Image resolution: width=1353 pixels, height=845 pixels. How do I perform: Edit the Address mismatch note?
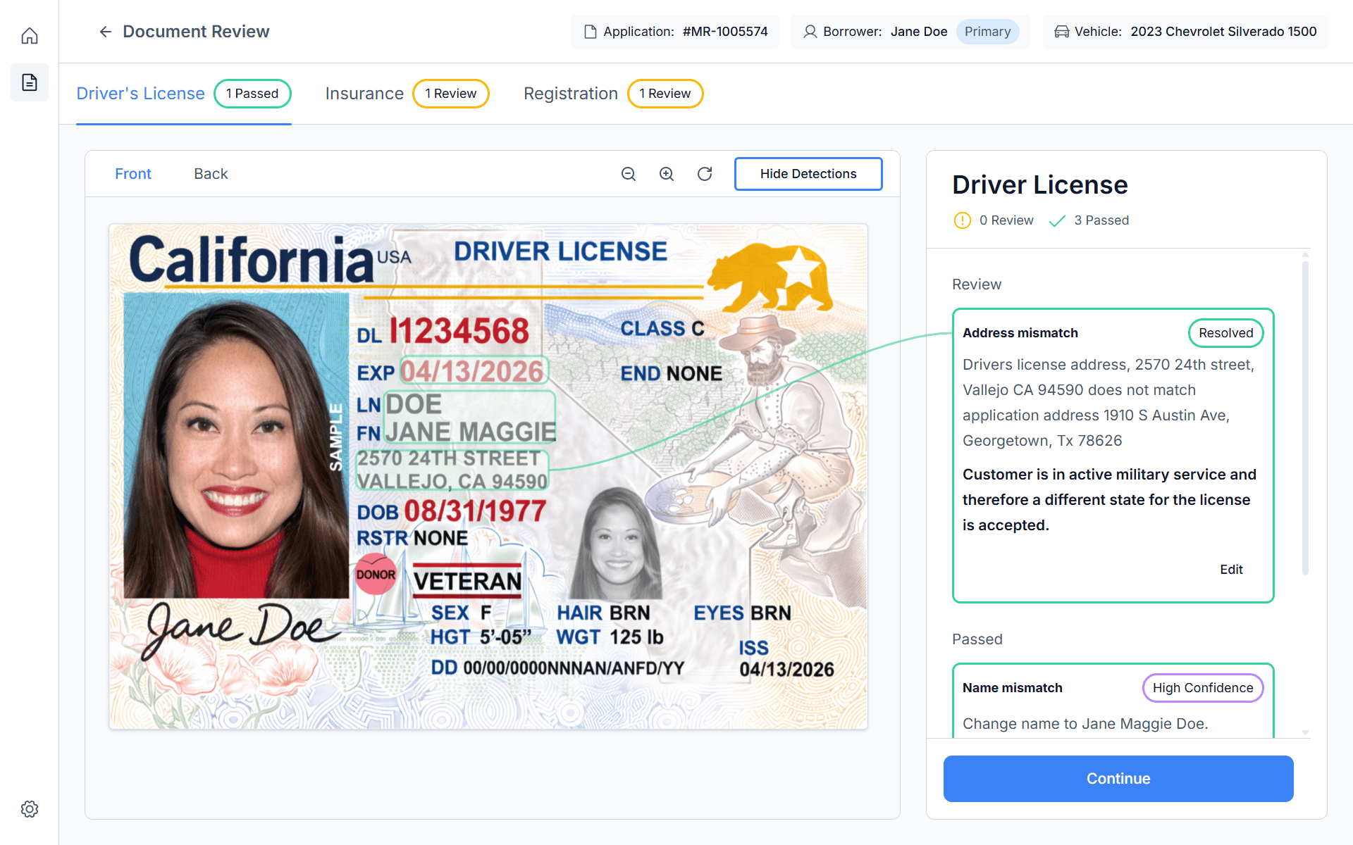[x=1231, y=570]
